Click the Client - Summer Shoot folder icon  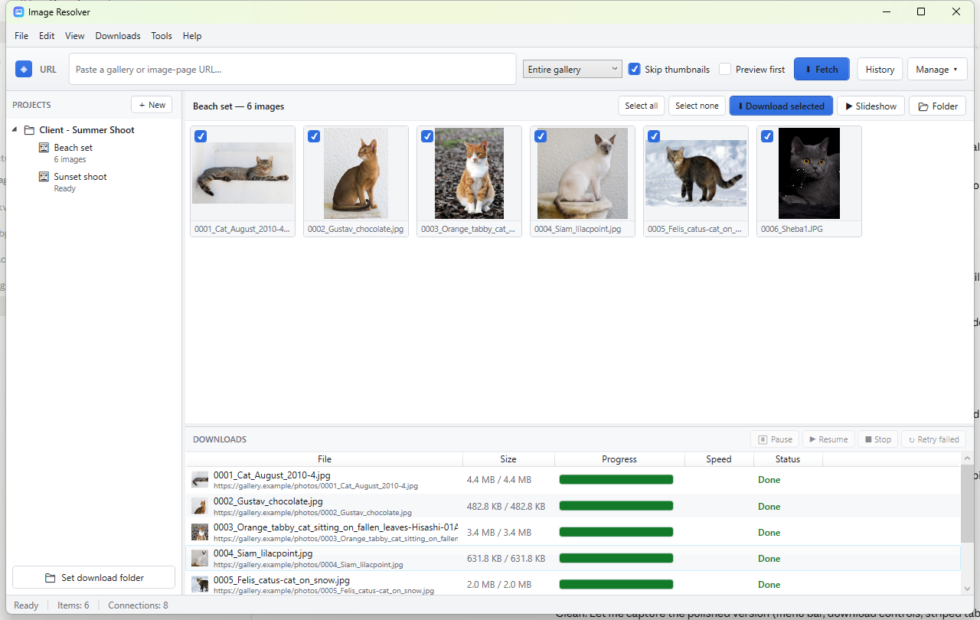29,130
